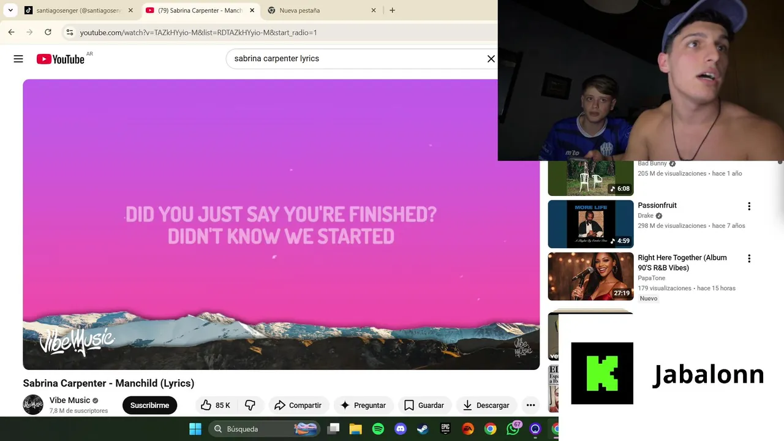784x441 pixels.
Task: Open the browser tab list dropdown
Action: coord(10,10)
